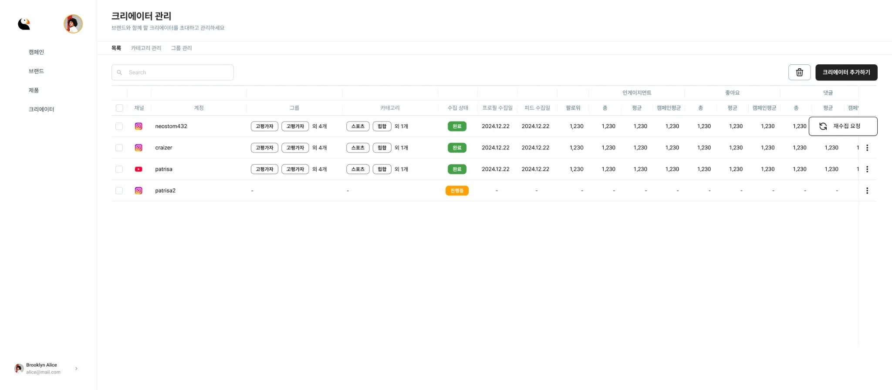Viewport: 892px width, 390px height.
Task: Check the checkbox for neostom432 row
Action: click(x=119, y=126)
